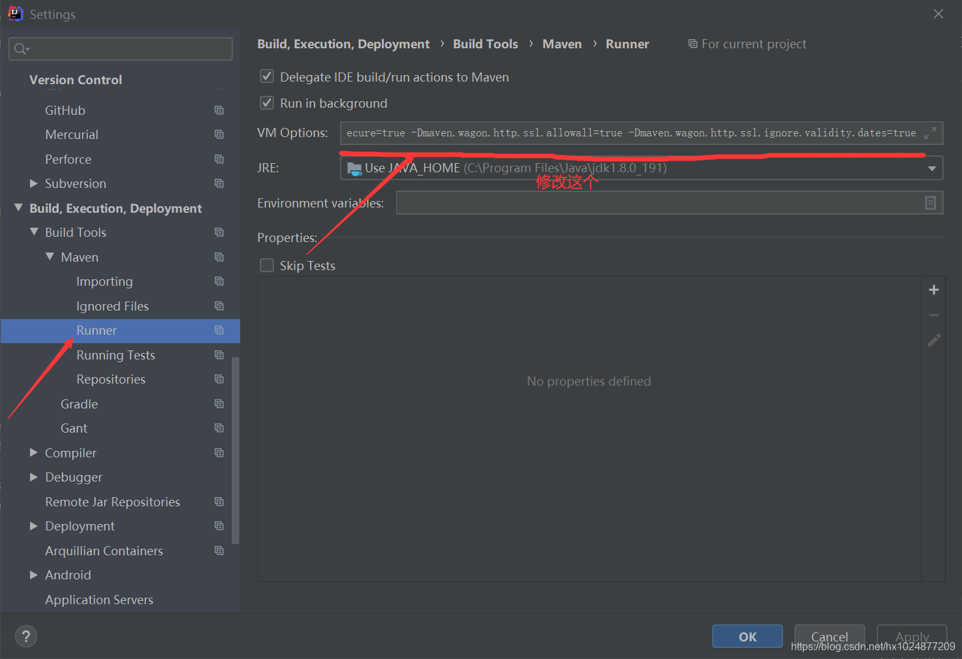Viewport: 962px width, 659px height.
Task: Click the project-level icon beside Gant
Action: tap(219, 428)
